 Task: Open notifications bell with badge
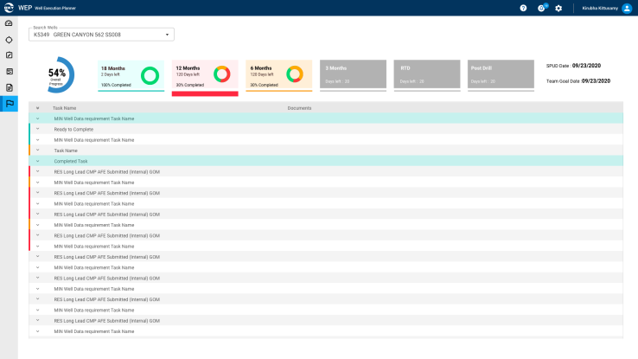coord(542,8)
